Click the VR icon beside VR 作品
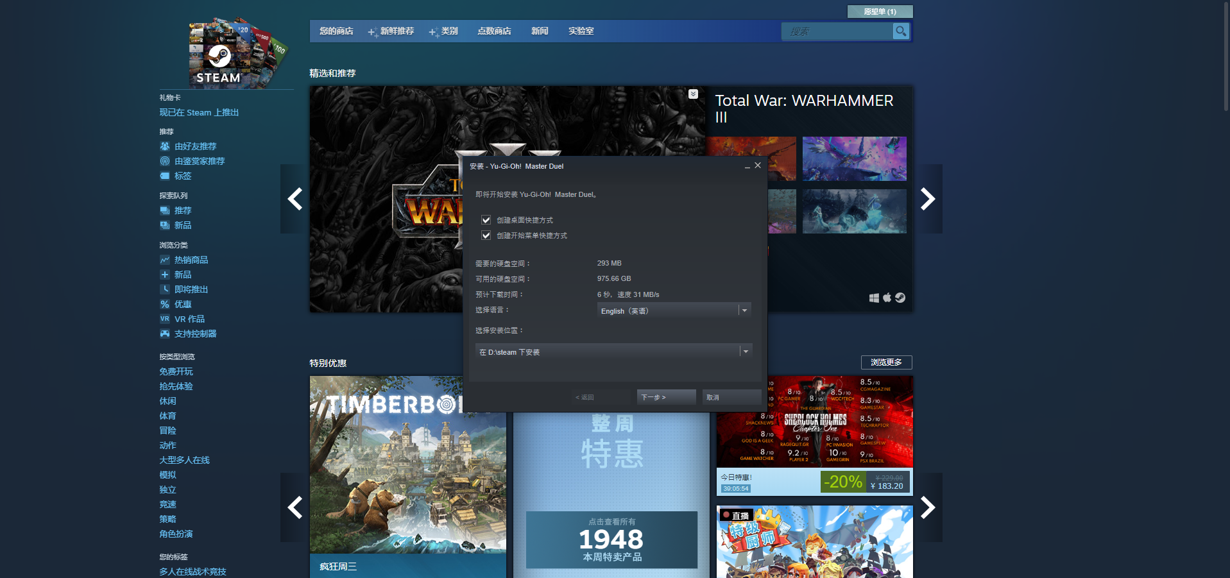This screenshot has height=578, width=1230. pos(165,319)
